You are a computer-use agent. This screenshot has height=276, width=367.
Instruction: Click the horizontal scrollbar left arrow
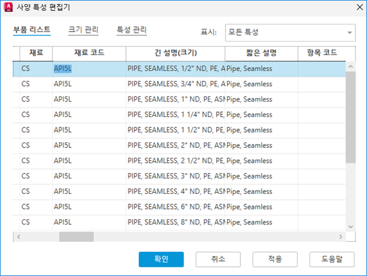pyautogui.click(x=18, y=236)
